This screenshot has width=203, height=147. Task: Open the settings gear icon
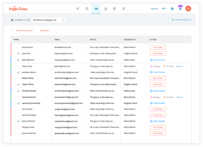tap(124, 9)
